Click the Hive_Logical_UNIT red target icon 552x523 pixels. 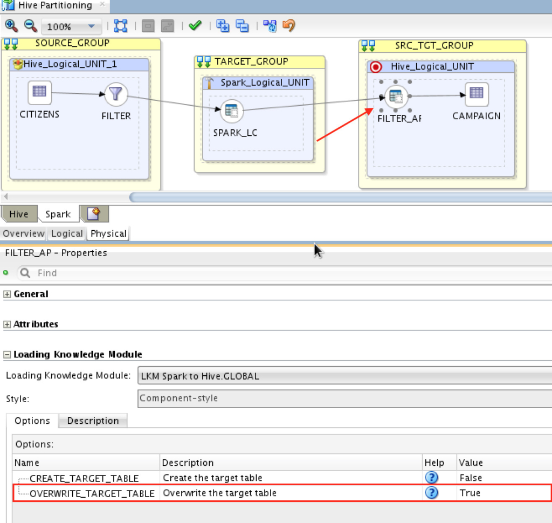[x=376, y=66]
